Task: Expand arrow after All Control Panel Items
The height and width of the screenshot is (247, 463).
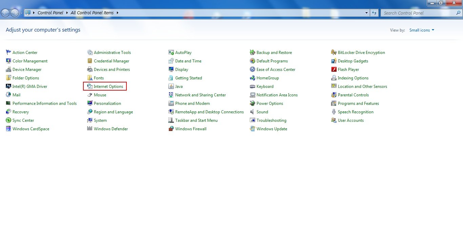Action: [x=117, y=13]
